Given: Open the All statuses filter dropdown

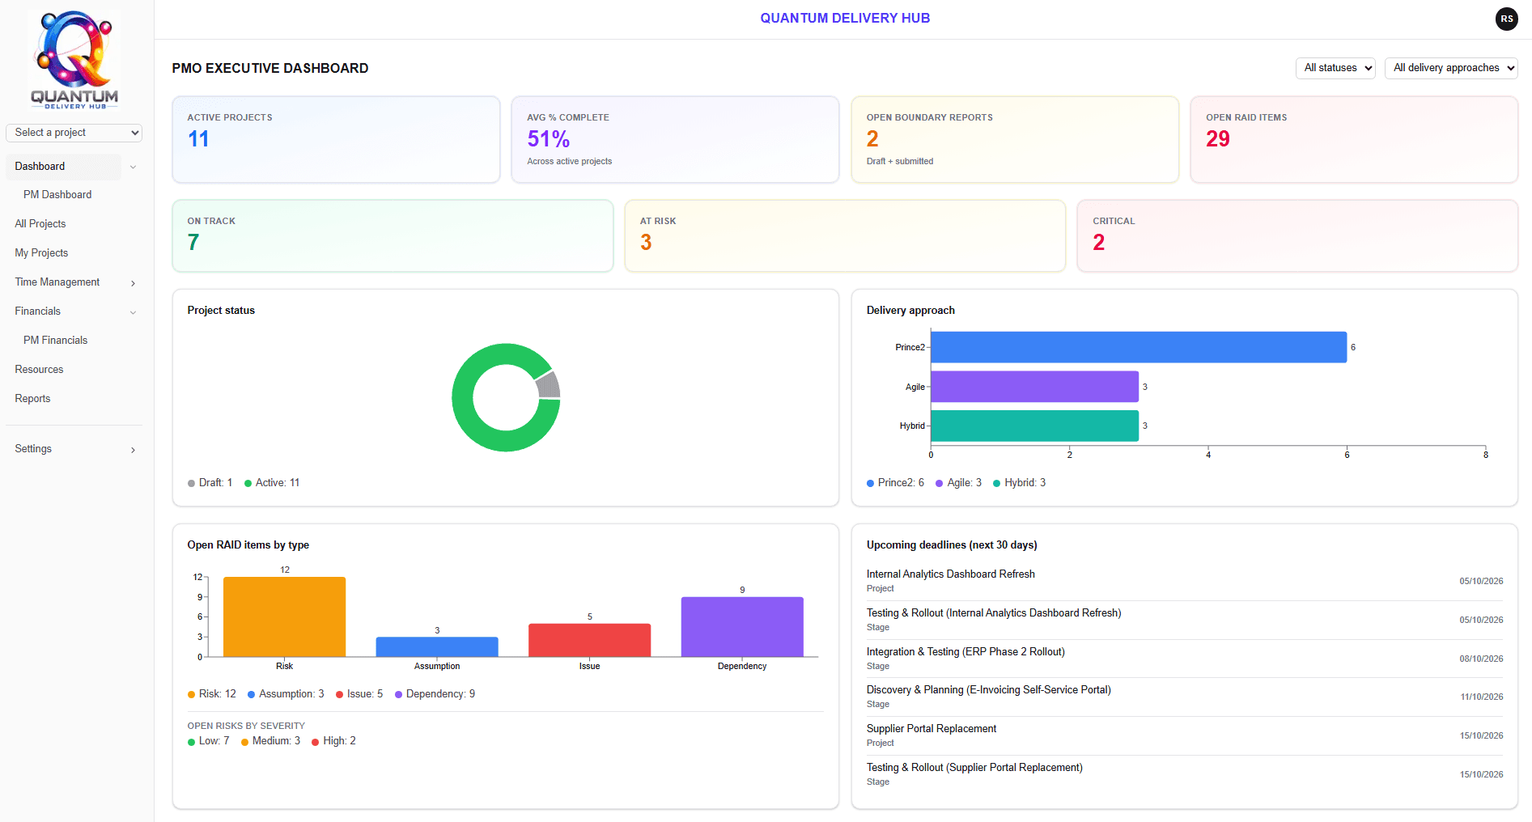Looking at the screenshot, I should click(1335, 68).
